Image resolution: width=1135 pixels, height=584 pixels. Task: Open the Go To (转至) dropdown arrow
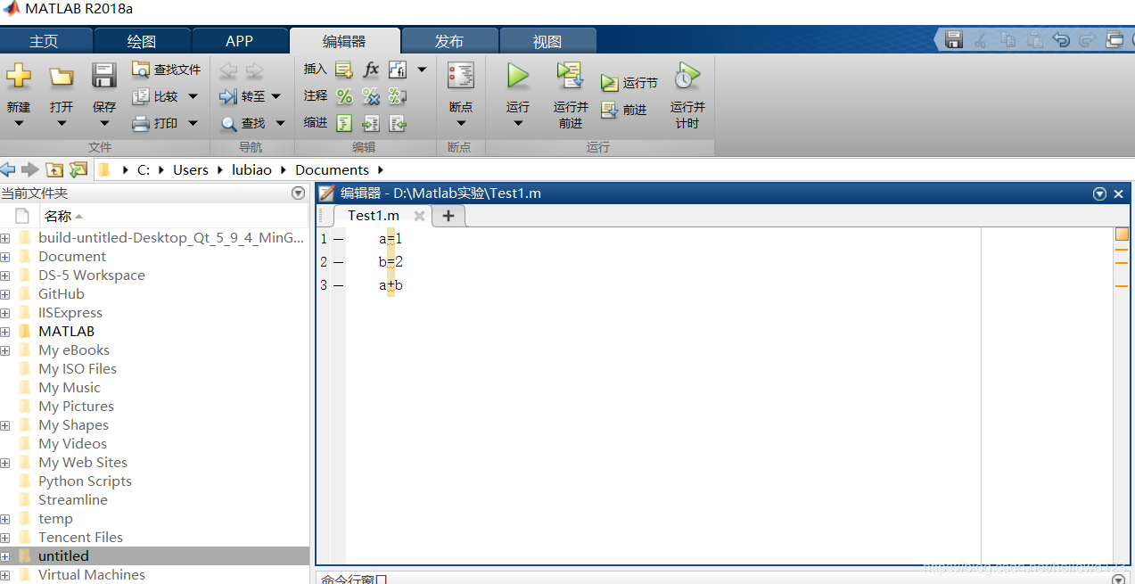click(x=276, y=96)
